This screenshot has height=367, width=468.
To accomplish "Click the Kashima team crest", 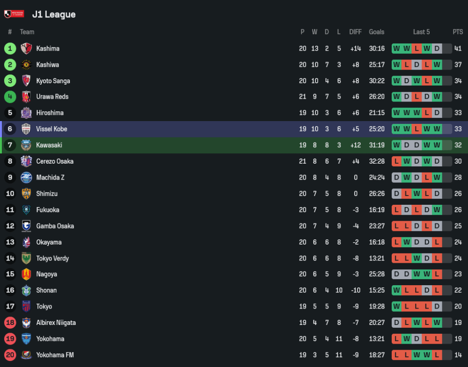I will point(26,49).
